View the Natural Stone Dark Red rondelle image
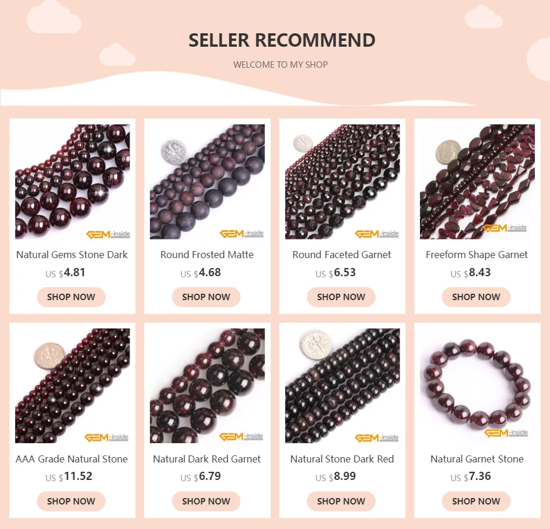The height and width of the screenshot is (529, 550). [342, 386]
